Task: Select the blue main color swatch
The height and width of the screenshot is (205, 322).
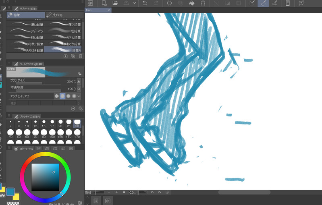Action: 10,192
